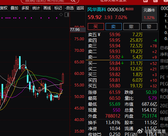
Task: Select 买一 price 59.84
Action: pos(115,63)
